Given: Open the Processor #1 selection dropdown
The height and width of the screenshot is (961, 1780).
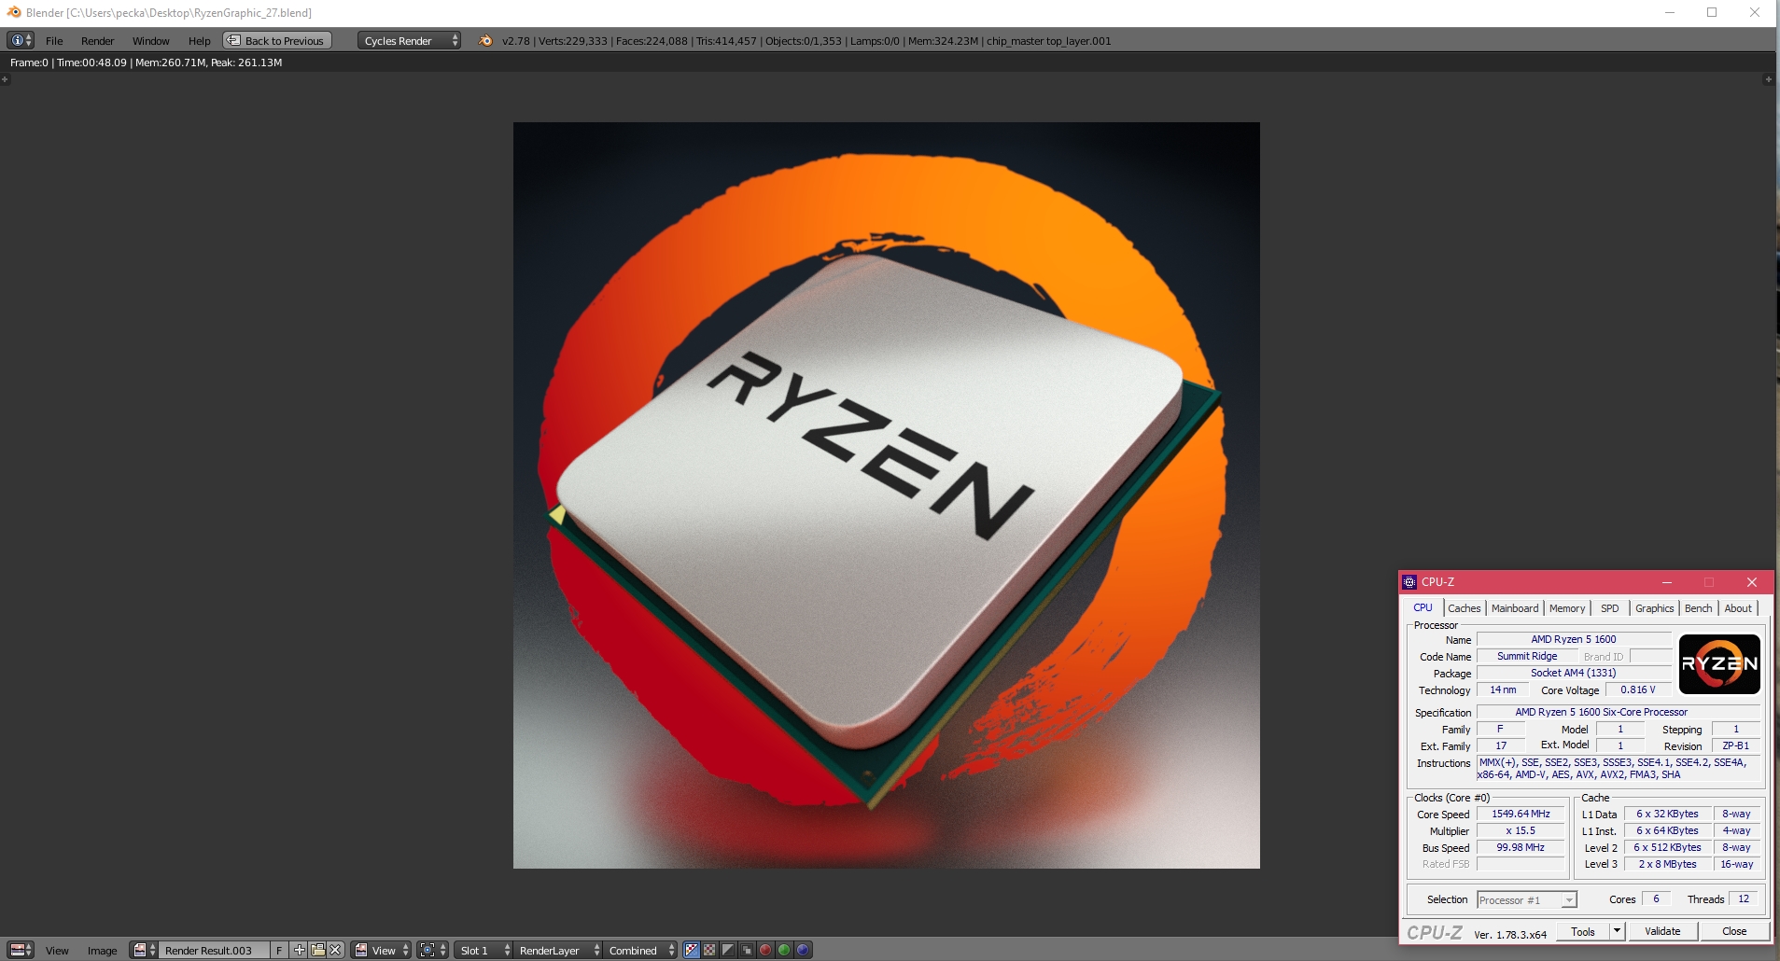Looking at the screenshot, I should click(x=1527, y=900).
